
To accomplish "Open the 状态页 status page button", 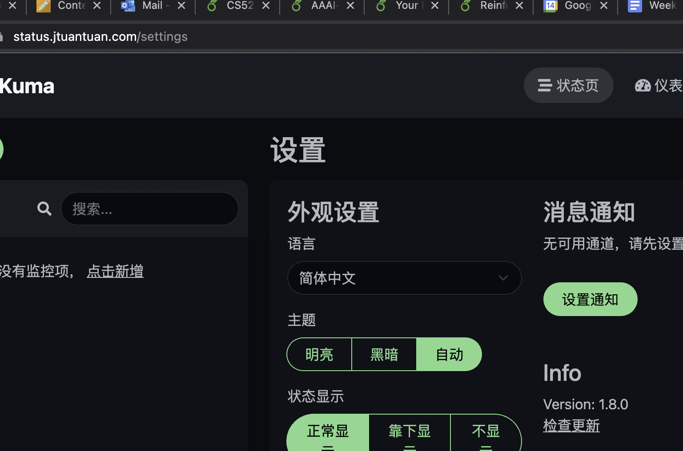I will tap(568, 85).
